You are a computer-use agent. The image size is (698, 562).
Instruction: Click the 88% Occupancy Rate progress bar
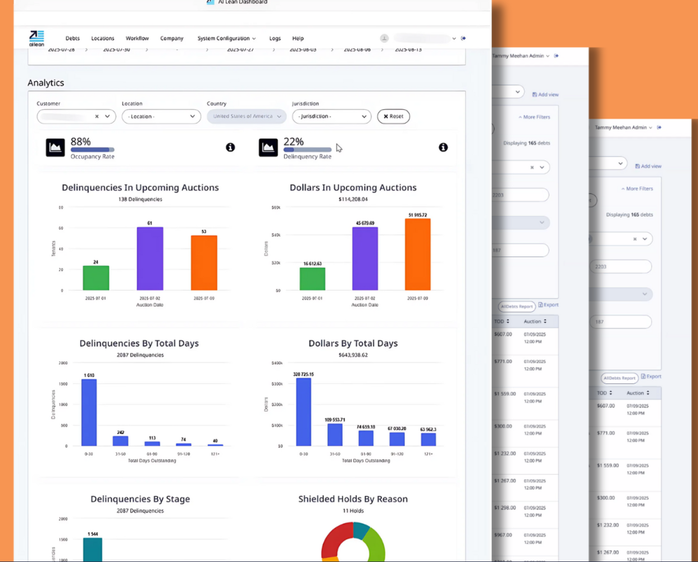(x=92, y=150)
